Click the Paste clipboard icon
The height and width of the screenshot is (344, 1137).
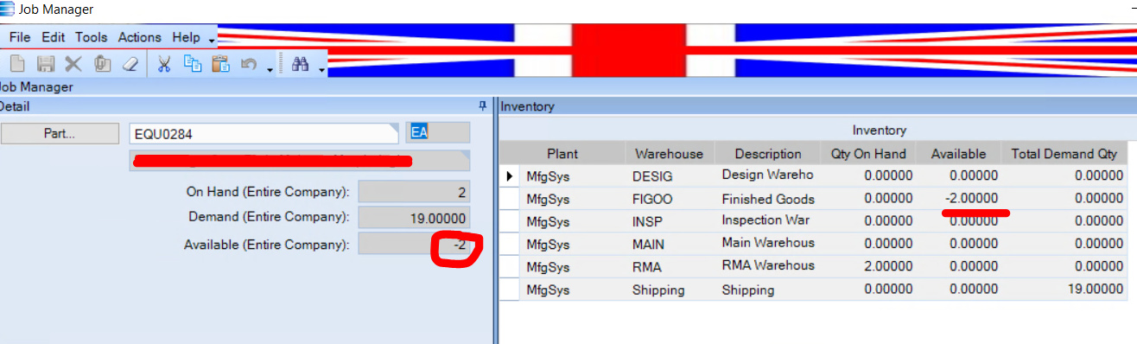point(220,63)
